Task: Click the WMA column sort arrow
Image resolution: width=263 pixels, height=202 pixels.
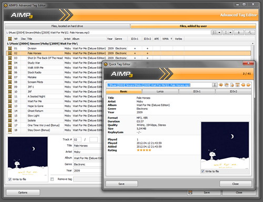Action: [x=171, y=39]
